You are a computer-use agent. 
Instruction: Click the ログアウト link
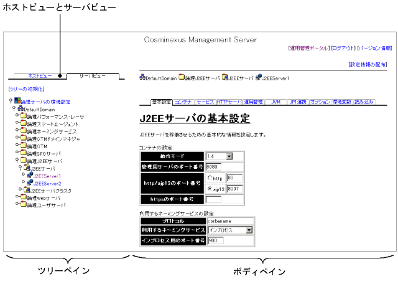coord(343,48)
